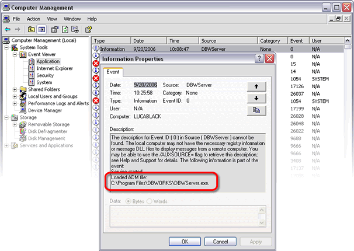Select the Event tab in Information Properties
This screenshot has width=354, height=251.
(113, 72)
